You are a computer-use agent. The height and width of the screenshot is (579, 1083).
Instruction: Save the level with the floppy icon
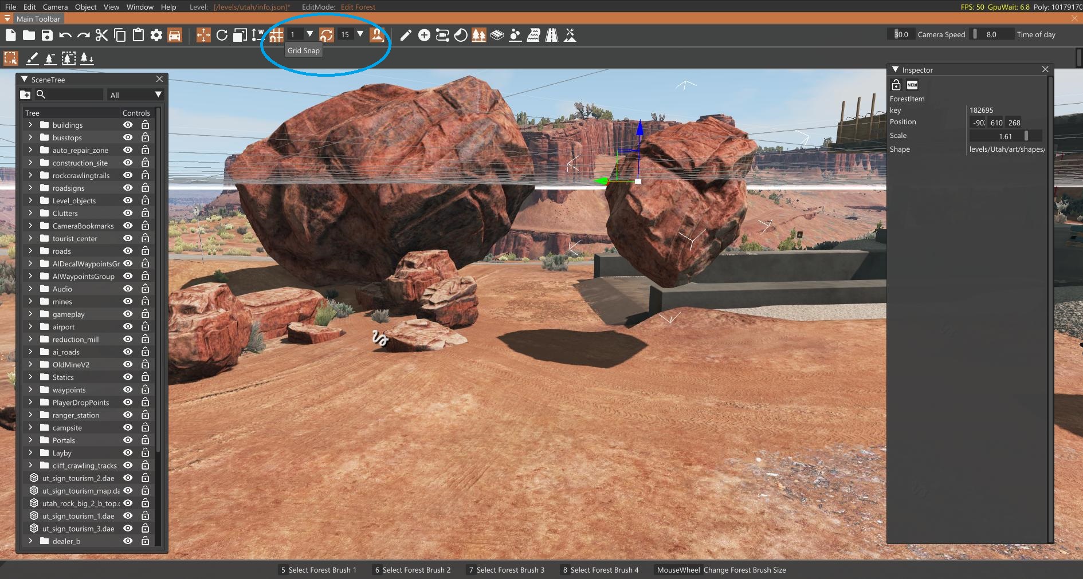47,35
